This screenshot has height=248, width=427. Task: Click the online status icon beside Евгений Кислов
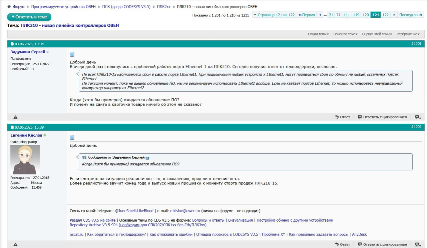tap(45, 135)
